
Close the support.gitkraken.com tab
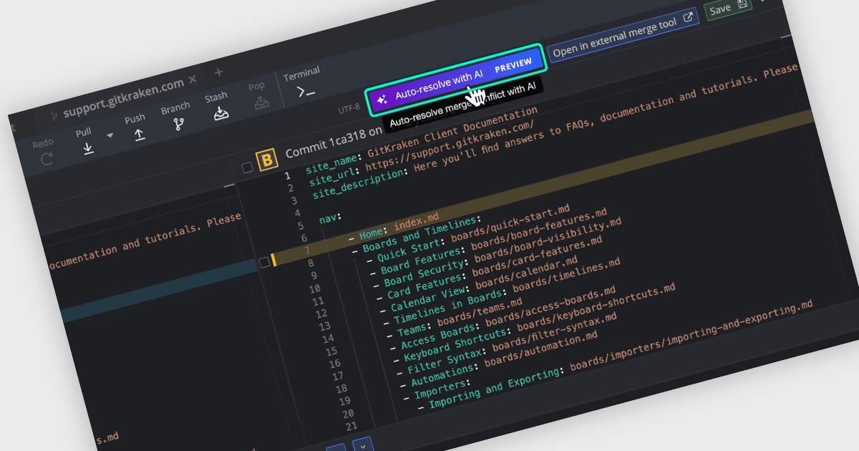click(192, 79)
